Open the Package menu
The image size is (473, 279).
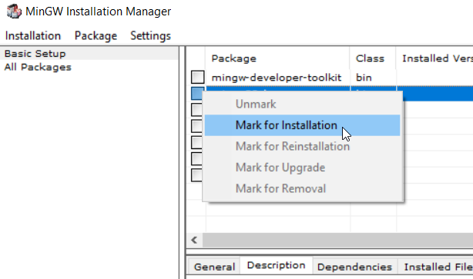click(x=96, y=36)
